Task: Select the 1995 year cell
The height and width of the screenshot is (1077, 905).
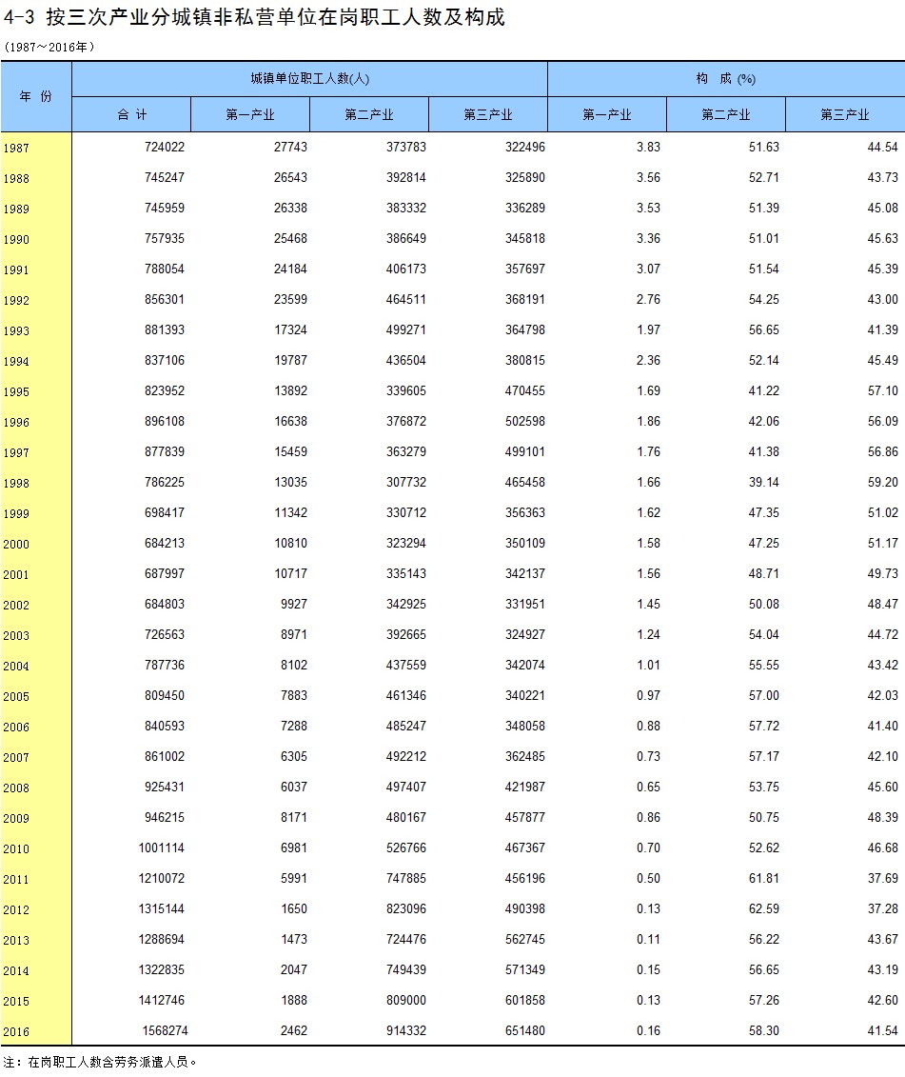Action: pyautogui.click(x=16, y=391)
